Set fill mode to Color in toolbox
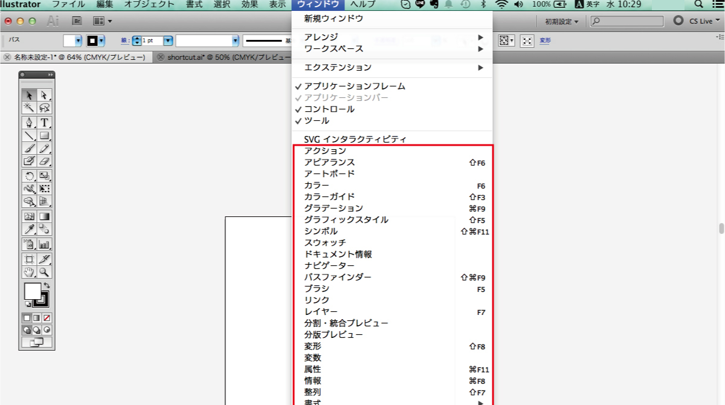The height and width of the screenshot is (405, 725). pyautogui.click(x=27, y=317)
